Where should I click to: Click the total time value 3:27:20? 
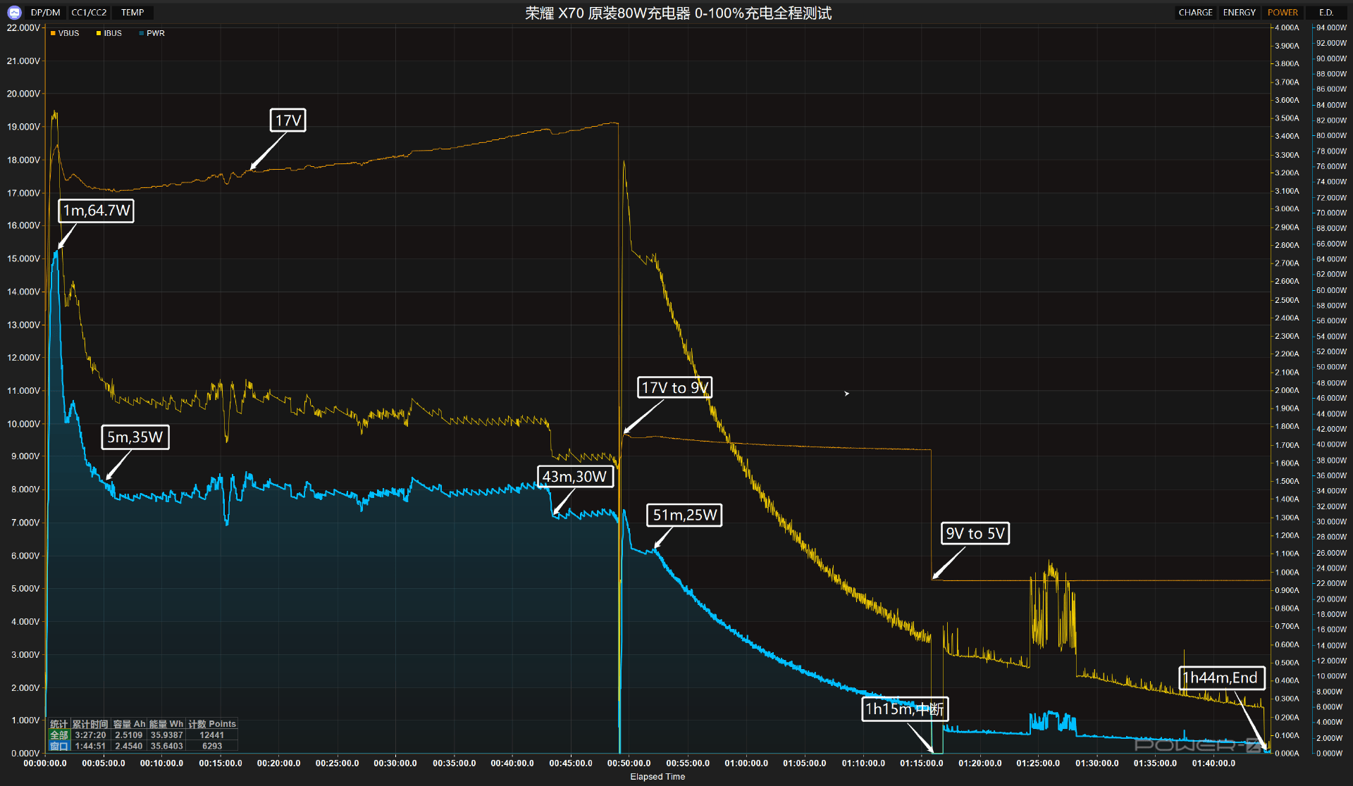90,735
